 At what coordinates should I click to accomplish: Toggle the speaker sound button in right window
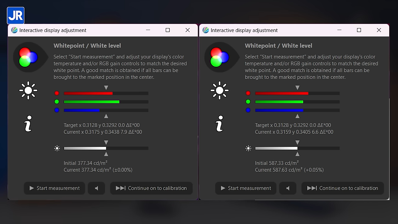pyautogui.click(x=288, y=188)
